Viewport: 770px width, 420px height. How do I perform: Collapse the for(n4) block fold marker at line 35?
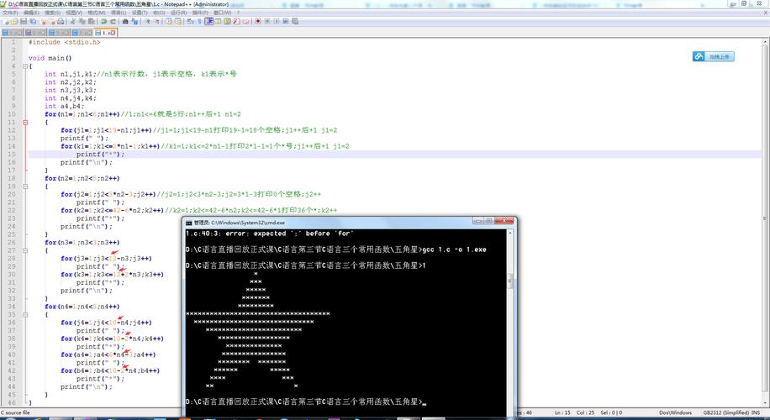point(25,314)
